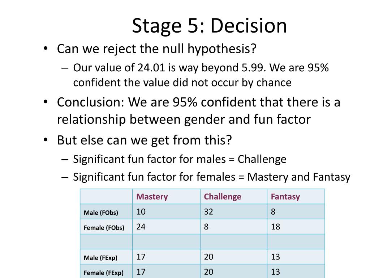The height and width of the screenshot is (278, 370).
Task: Select the Challenge column header
Action: (223, 197)
